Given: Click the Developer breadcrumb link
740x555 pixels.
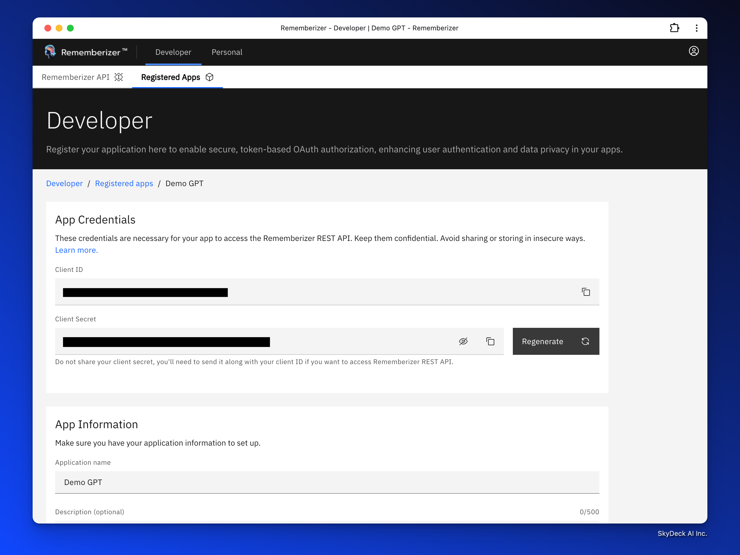Looking at the screenshot, I should coord(64,183).
